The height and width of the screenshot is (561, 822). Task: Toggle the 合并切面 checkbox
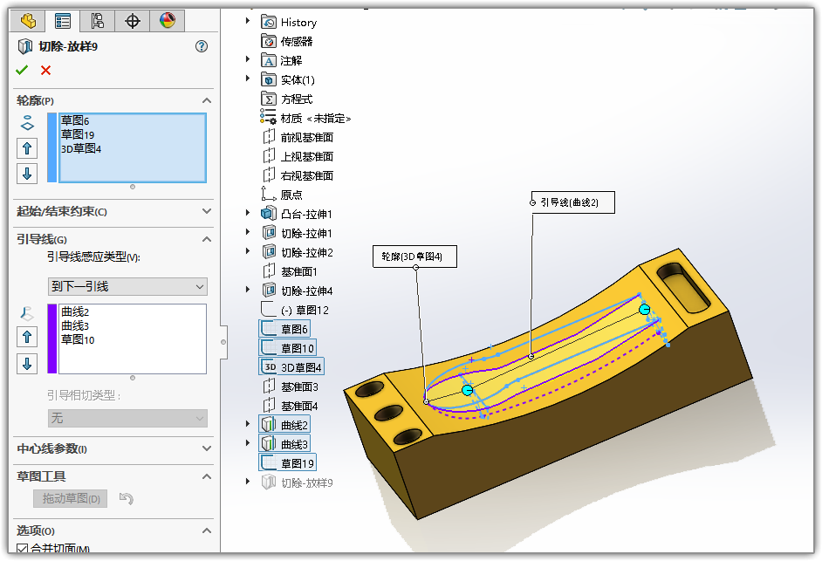point(23,549)
